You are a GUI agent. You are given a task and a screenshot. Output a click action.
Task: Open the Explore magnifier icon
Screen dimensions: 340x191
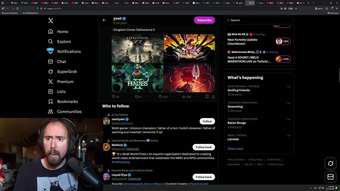coord(50,42)
